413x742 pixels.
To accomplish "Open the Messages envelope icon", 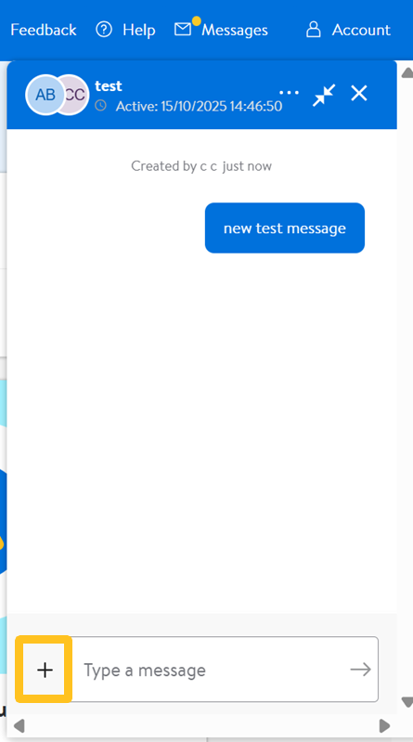I will [x=183, y=30].
